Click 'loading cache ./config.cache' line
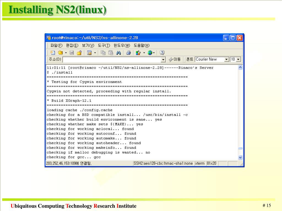Image resolution: width=282 pixels, height=211 pixels. click(x=80, y=110)
